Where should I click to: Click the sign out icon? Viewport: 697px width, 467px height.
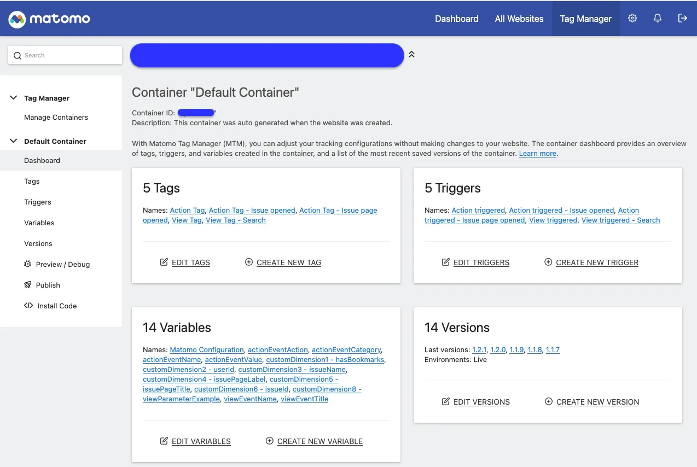click(x=683, y=19)
